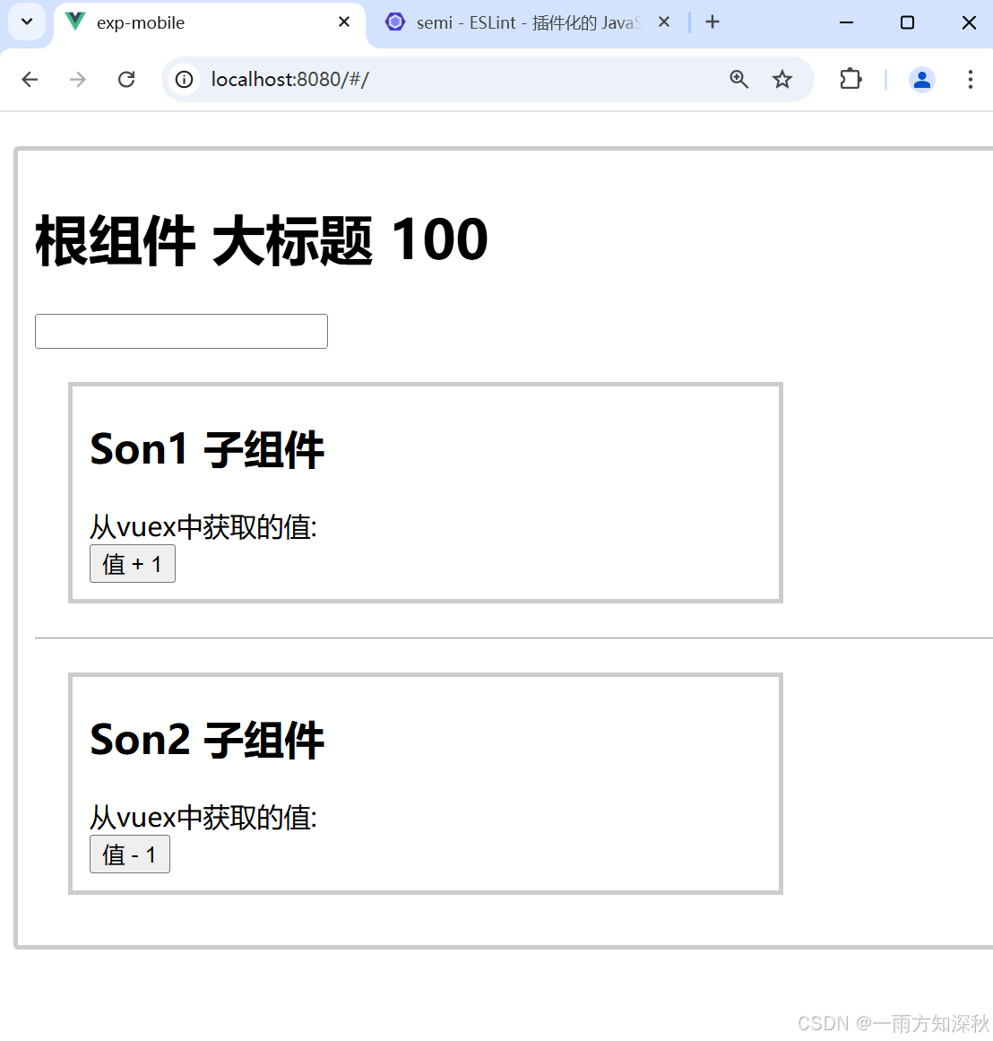Screen dimensions: 993x1041
Task: Close the exp-mobile tab
Action: pyautogui.click(x=344, y=22)
